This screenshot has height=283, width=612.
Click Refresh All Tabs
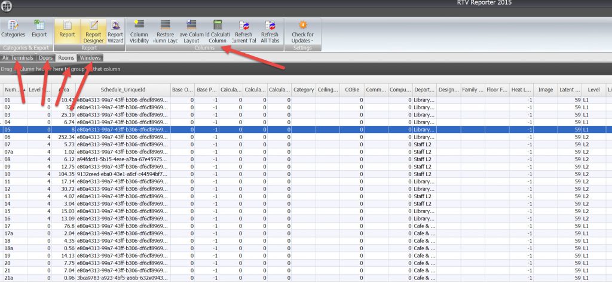click(x=270, y=31)
